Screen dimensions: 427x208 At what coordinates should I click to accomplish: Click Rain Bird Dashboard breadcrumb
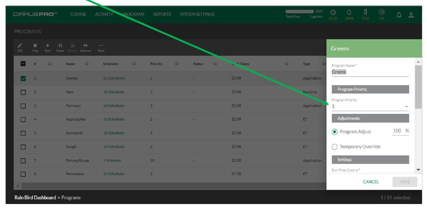(35, 198)
